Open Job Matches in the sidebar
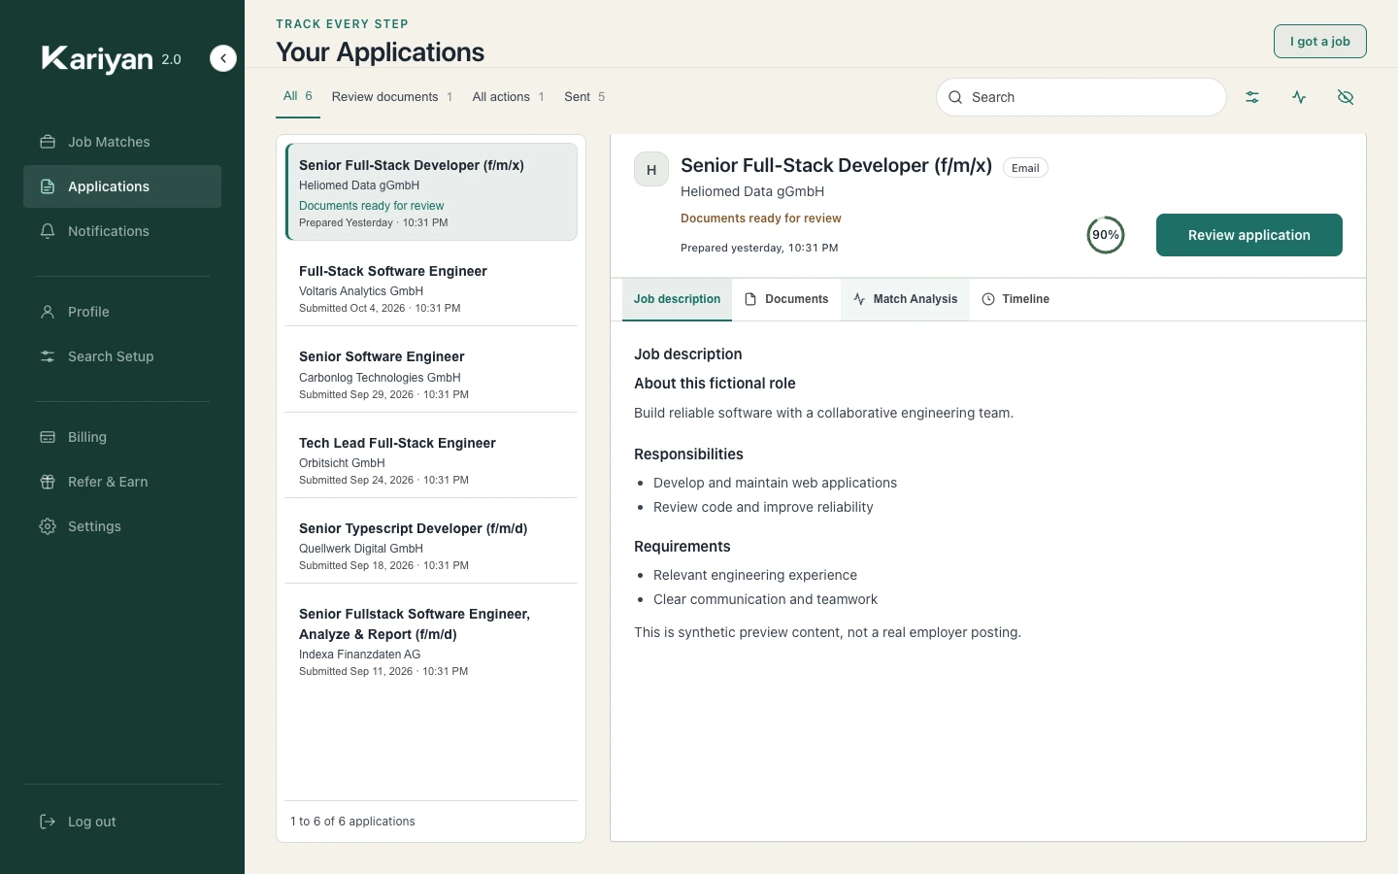The height and width of the screenshot is (874, 1398). (122, 142)
